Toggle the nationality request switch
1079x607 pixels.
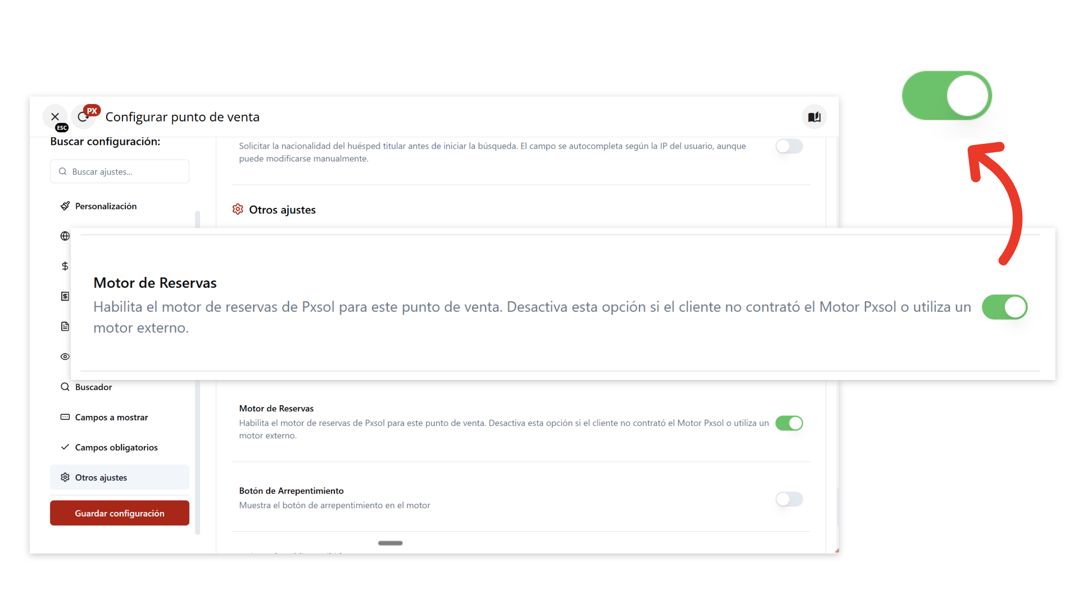point(789,146)
